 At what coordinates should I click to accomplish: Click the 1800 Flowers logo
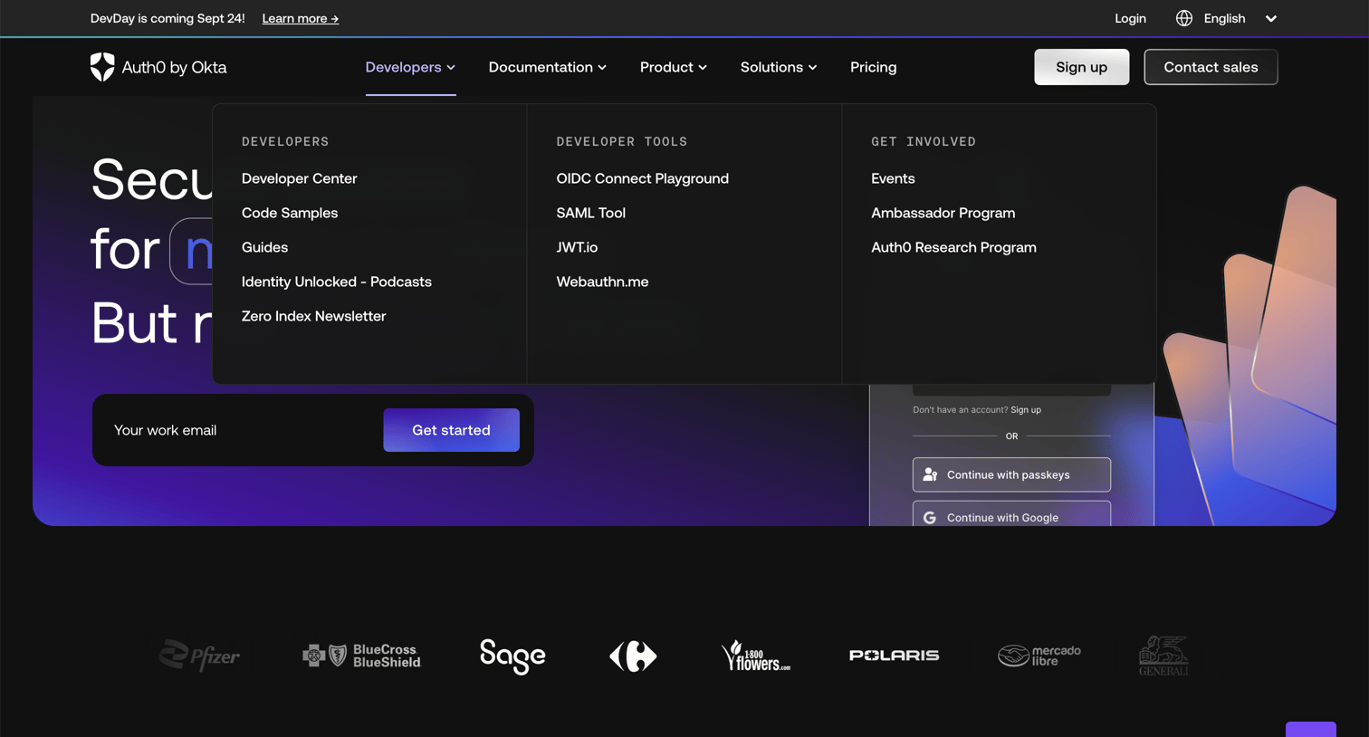[755, 656]
